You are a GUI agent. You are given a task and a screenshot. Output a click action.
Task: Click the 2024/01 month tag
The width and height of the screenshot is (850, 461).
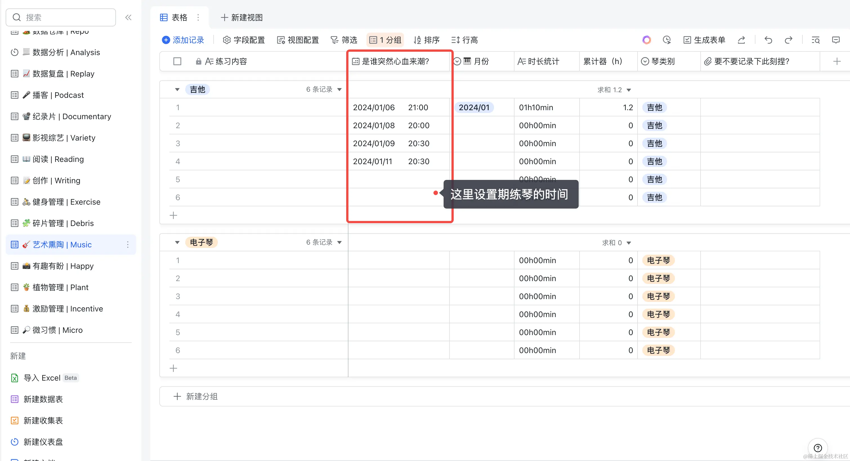[474, 108]
